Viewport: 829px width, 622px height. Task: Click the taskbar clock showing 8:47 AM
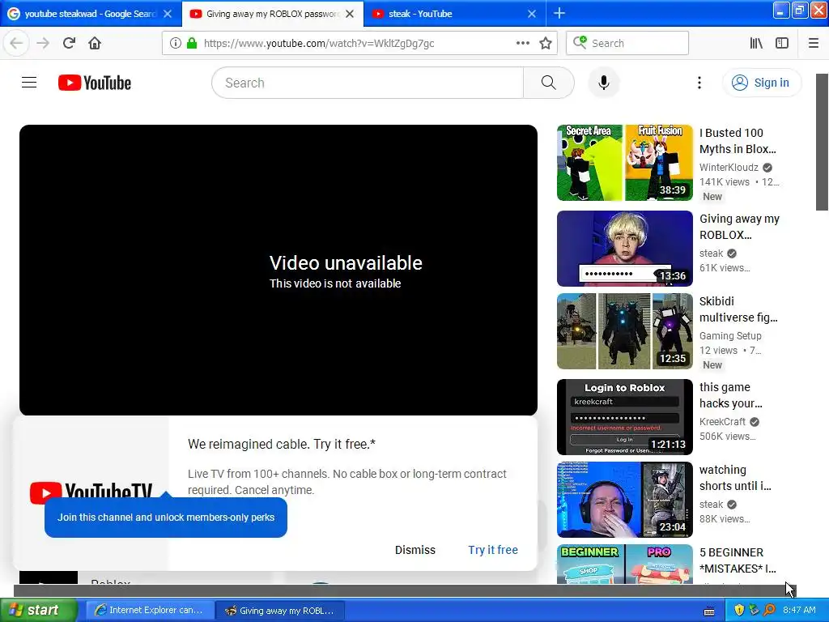[799, 610]
